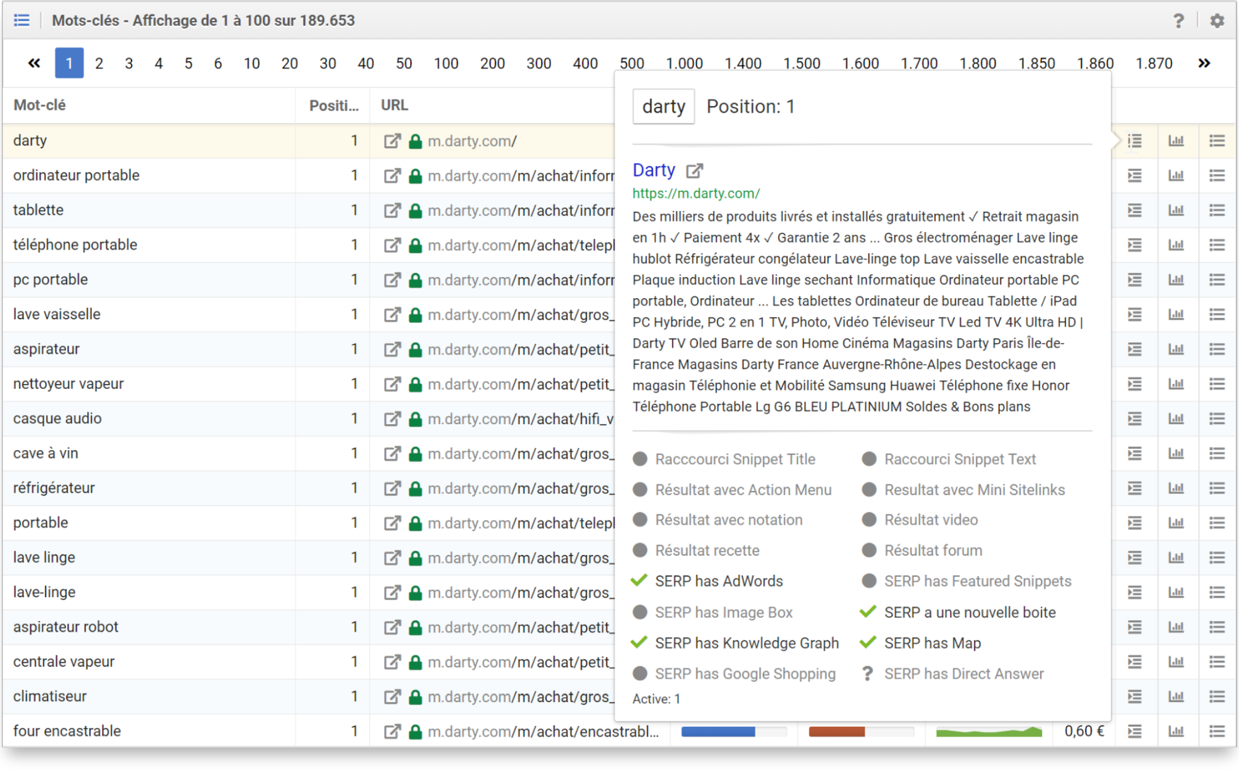Open list icon at end of darty row
Image resolution: width=1239 pixels, height=773 pixels.
pyautogui.click(x=1217, y=141)
